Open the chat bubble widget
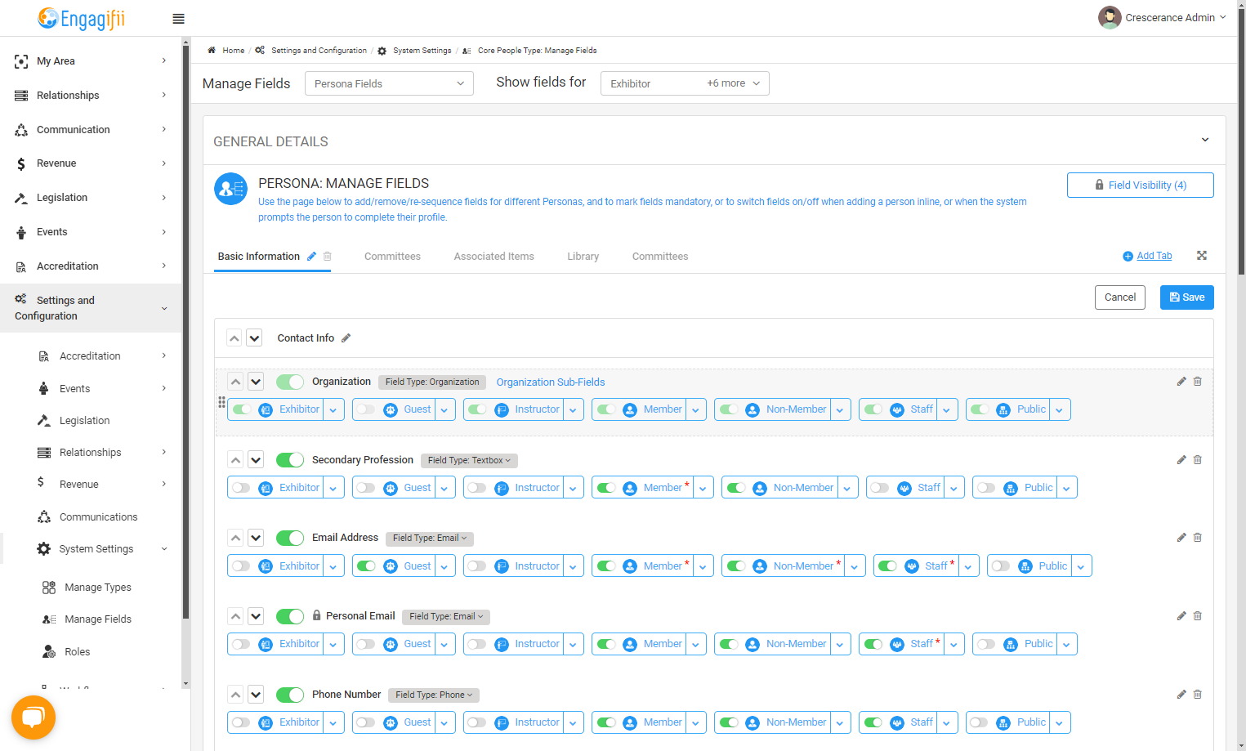The width and height of the screenshot is (1246, 751). coord(33,717)
